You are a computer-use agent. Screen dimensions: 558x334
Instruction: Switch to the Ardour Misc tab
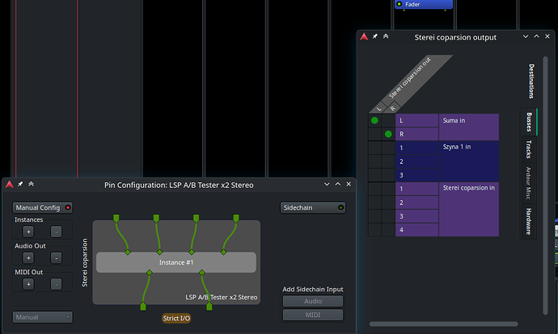pyautogui.click(x=529, y=183)
